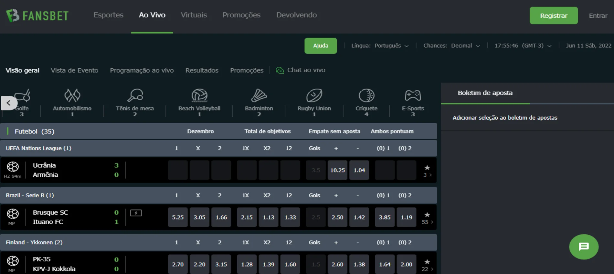Bet on Ituano FC win at 1.66
Viewport: 614px width, 274px height.
point(221,217)
